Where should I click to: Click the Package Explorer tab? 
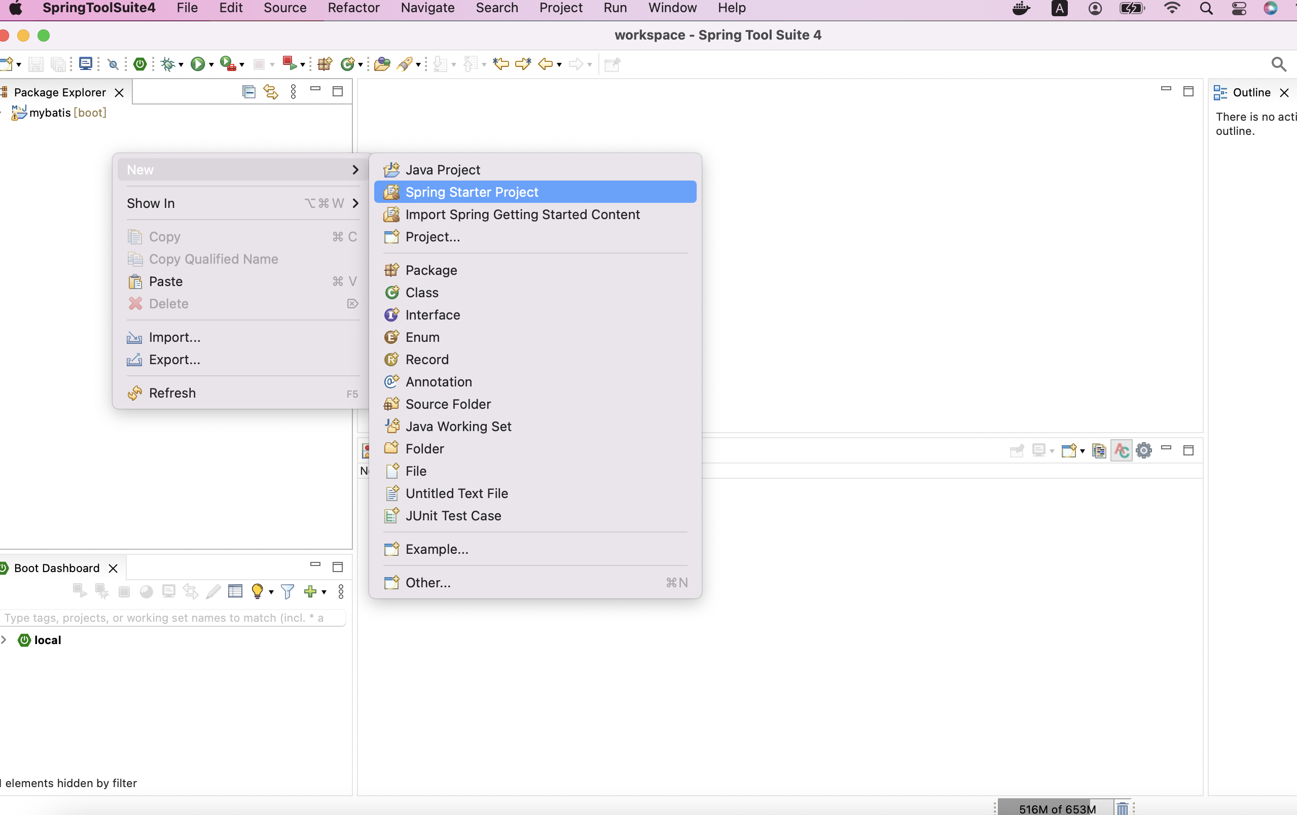[60, 92]
